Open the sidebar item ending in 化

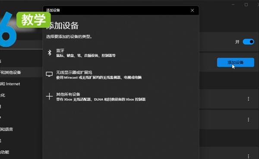[x=3, y=95]
